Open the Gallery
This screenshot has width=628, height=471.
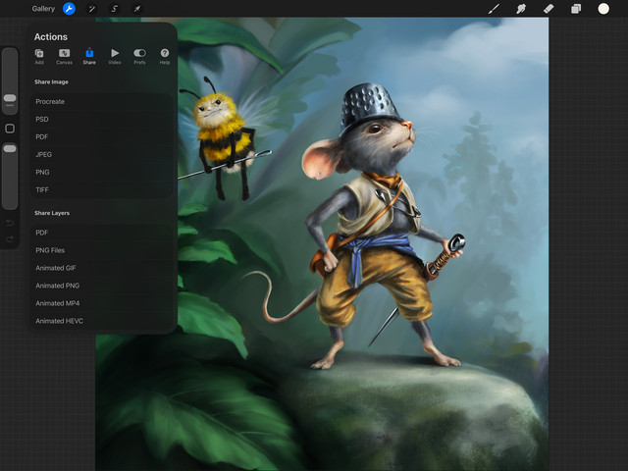43,9
